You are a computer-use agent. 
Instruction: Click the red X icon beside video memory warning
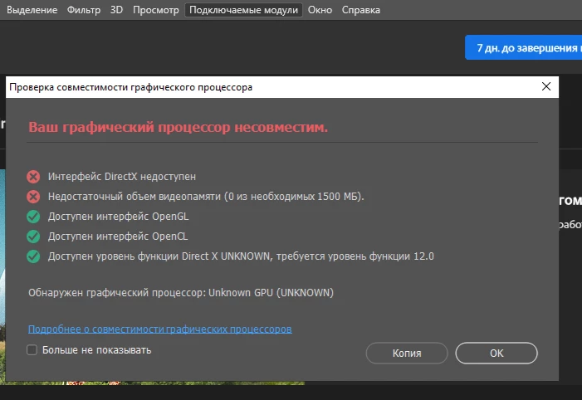pyautogui.click(x=33, y=197)
